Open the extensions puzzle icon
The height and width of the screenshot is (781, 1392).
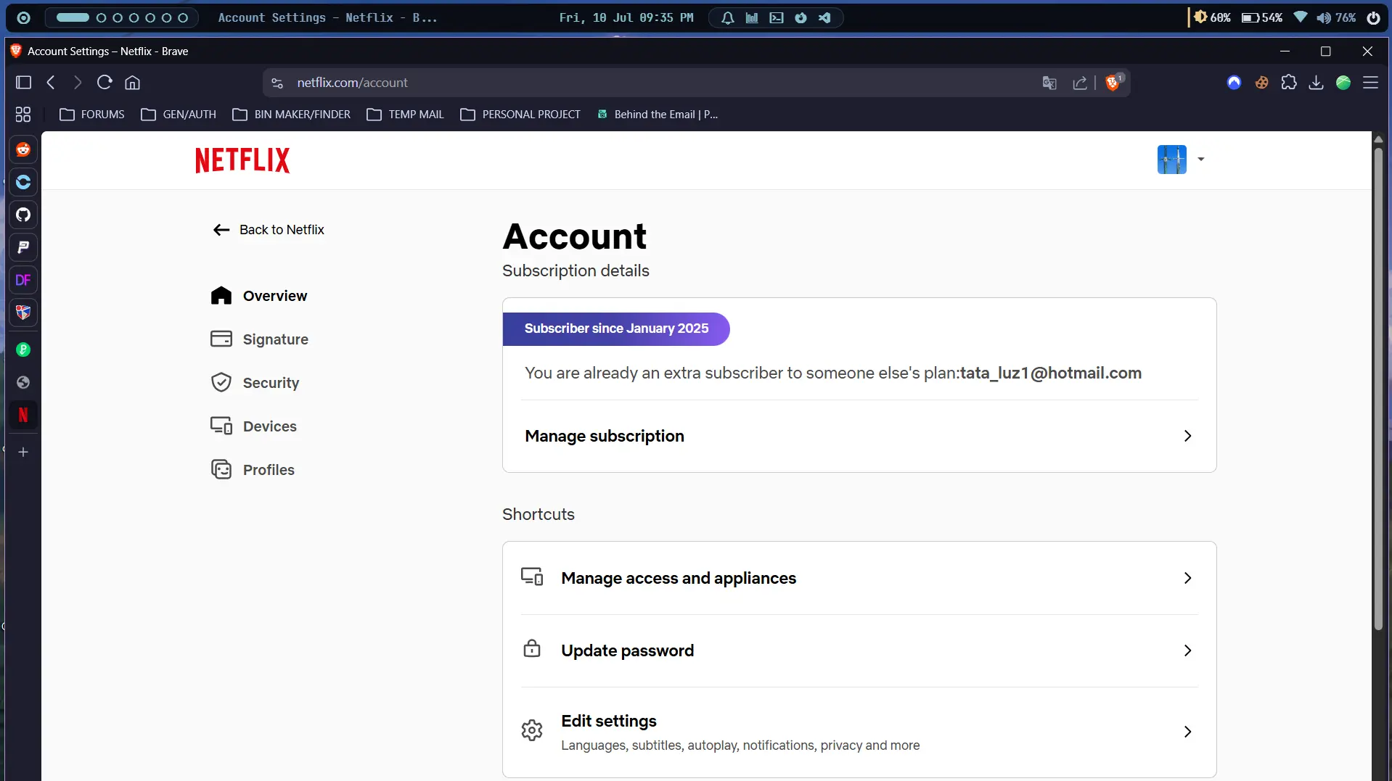[x=1289, y=83]
